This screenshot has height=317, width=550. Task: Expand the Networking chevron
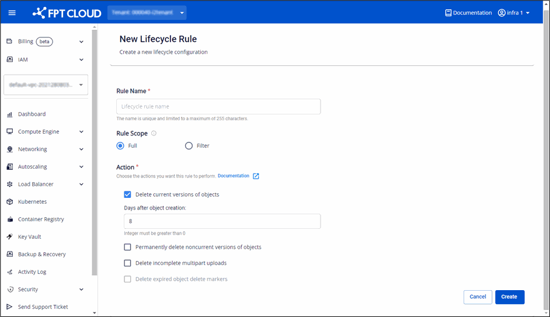(x=81, y=149)
